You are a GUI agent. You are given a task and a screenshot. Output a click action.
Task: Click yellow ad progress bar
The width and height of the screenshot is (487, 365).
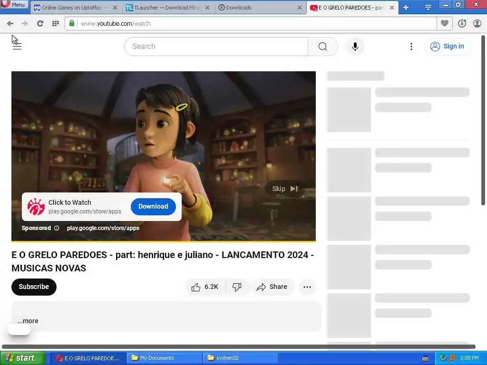[164, 241]
